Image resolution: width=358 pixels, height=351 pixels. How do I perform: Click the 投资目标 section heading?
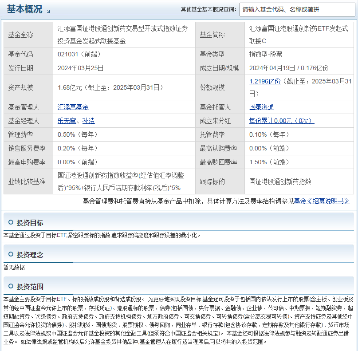click(x=30, y=223)
